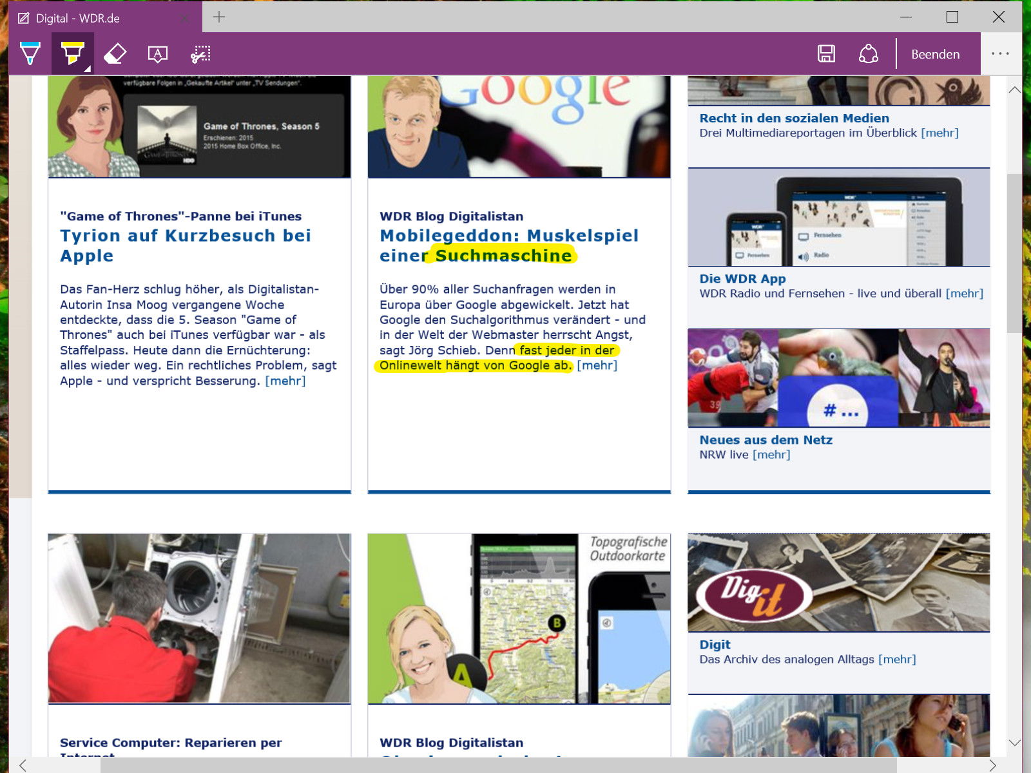Open mehr link after Das Archiv des analogen Alltags
Image resolution: width=1031 pixels, height=773 pixels.
tap(897, 659)
